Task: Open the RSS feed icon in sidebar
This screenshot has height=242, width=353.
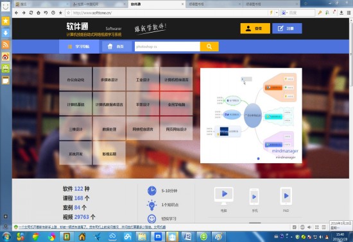Action: click(x=6, y=44)
